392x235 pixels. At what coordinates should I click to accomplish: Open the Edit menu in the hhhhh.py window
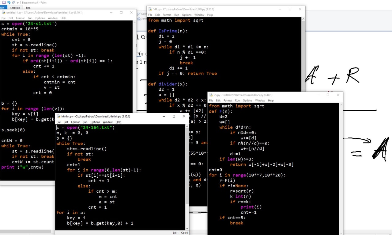(66, 122)
